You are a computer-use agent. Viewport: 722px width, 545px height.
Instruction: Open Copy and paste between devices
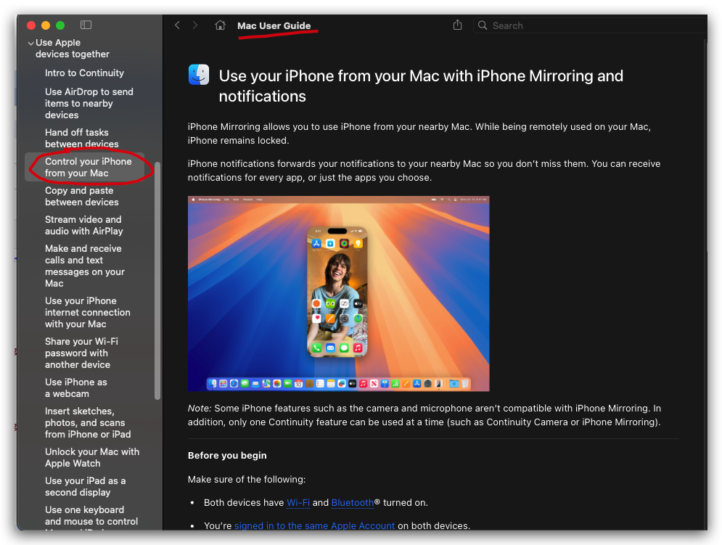(x=81, y=196)
